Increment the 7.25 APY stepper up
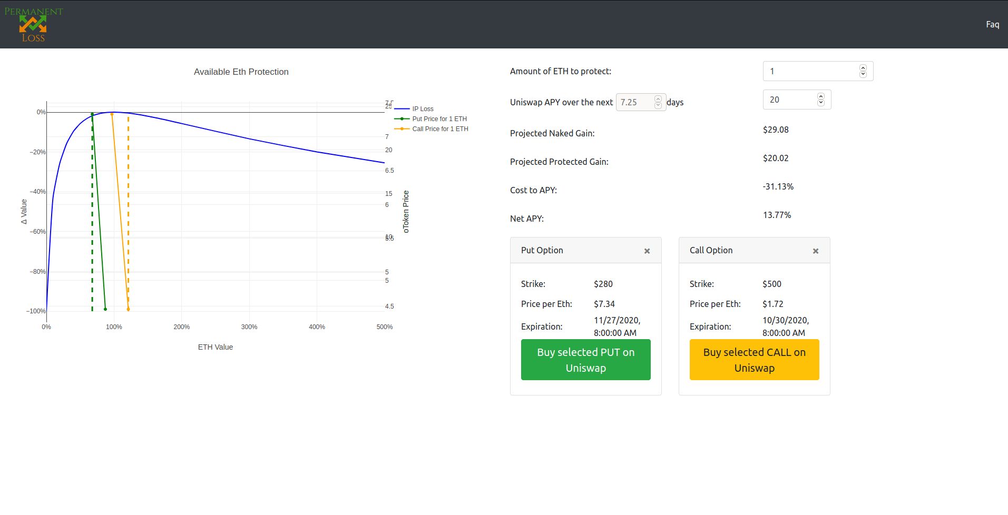Image resolution: width=1008 pixels, height=515 pixels. coord(658,99)
